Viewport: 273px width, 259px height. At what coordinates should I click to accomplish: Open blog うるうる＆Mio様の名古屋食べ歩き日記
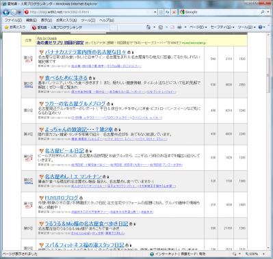point(86,223)
